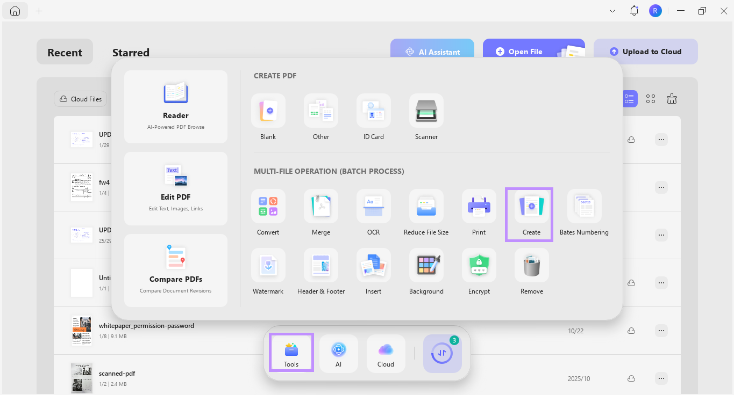Select Tools in the bottom navigation

coord(290,353)
